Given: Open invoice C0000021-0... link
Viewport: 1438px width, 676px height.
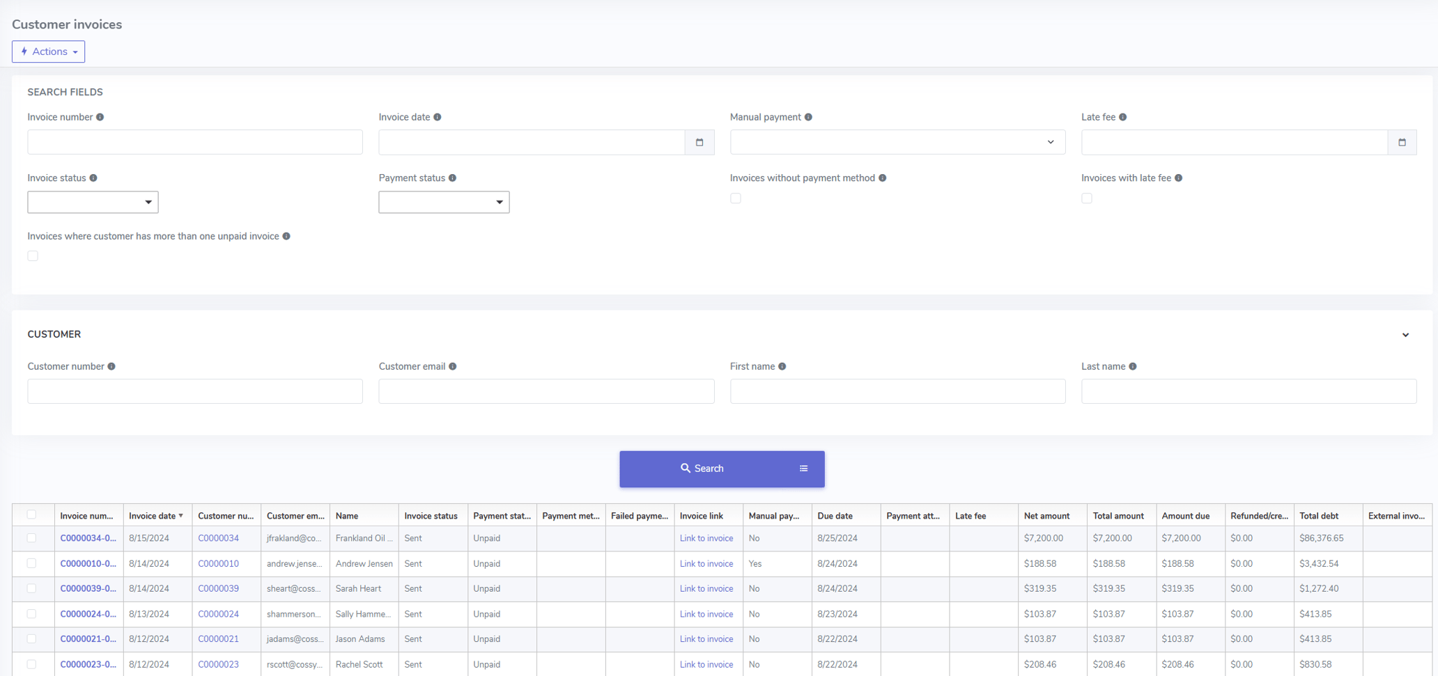Looking at the screenshot, I should 88,638.
